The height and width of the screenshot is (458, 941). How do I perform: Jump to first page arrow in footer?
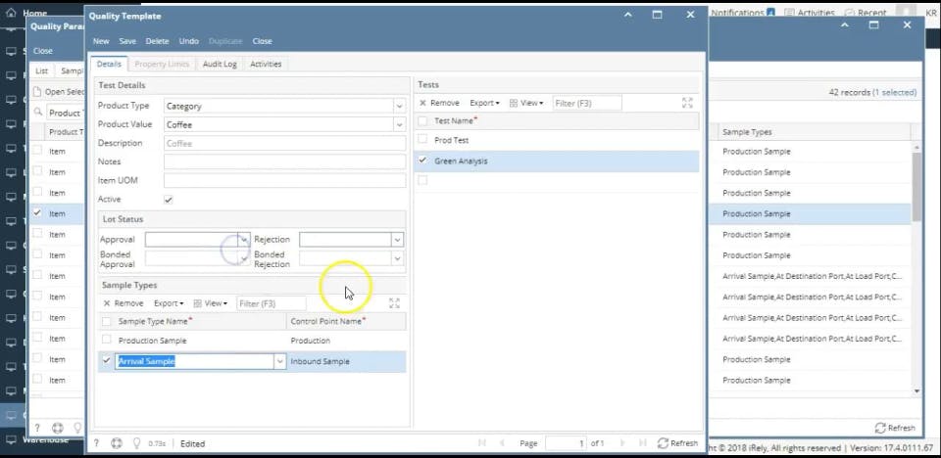pos(482,443)
